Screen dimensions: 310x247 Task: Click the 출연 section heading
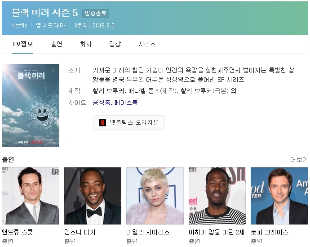click(x=8, y=160)
